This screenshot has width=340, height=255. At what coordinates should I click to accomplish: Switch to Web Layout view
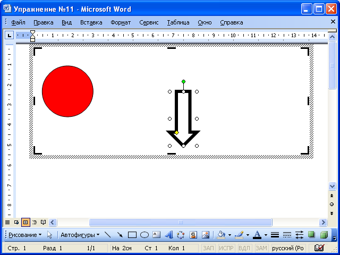point(16,222)
